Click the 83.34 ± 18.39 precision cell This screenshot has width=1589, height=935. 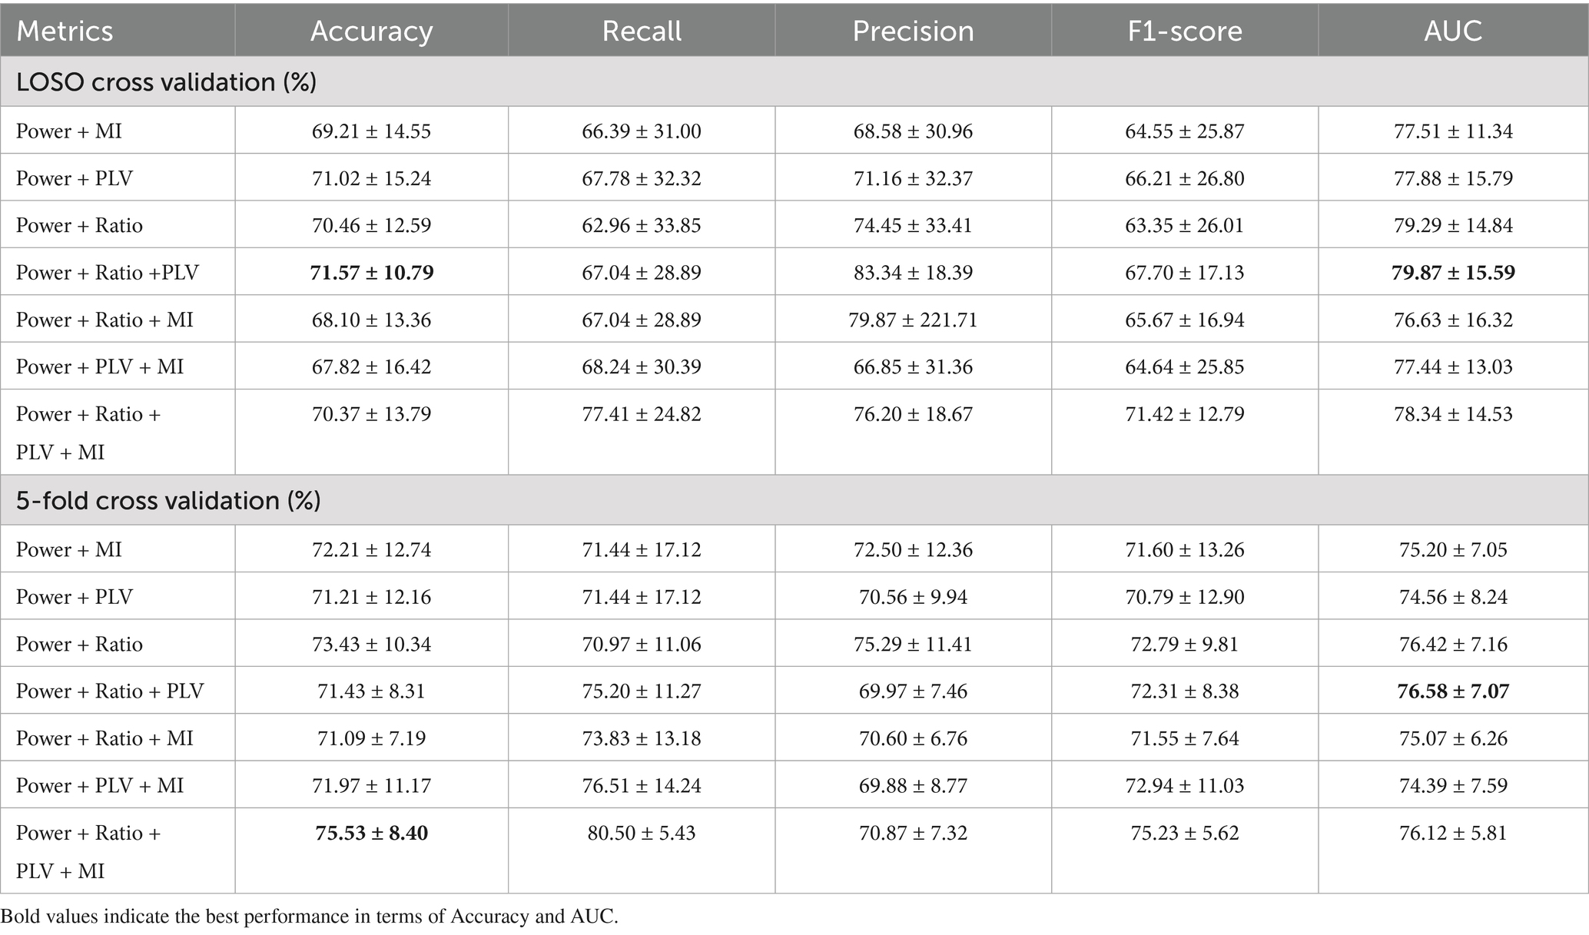(x=913, y=272)
